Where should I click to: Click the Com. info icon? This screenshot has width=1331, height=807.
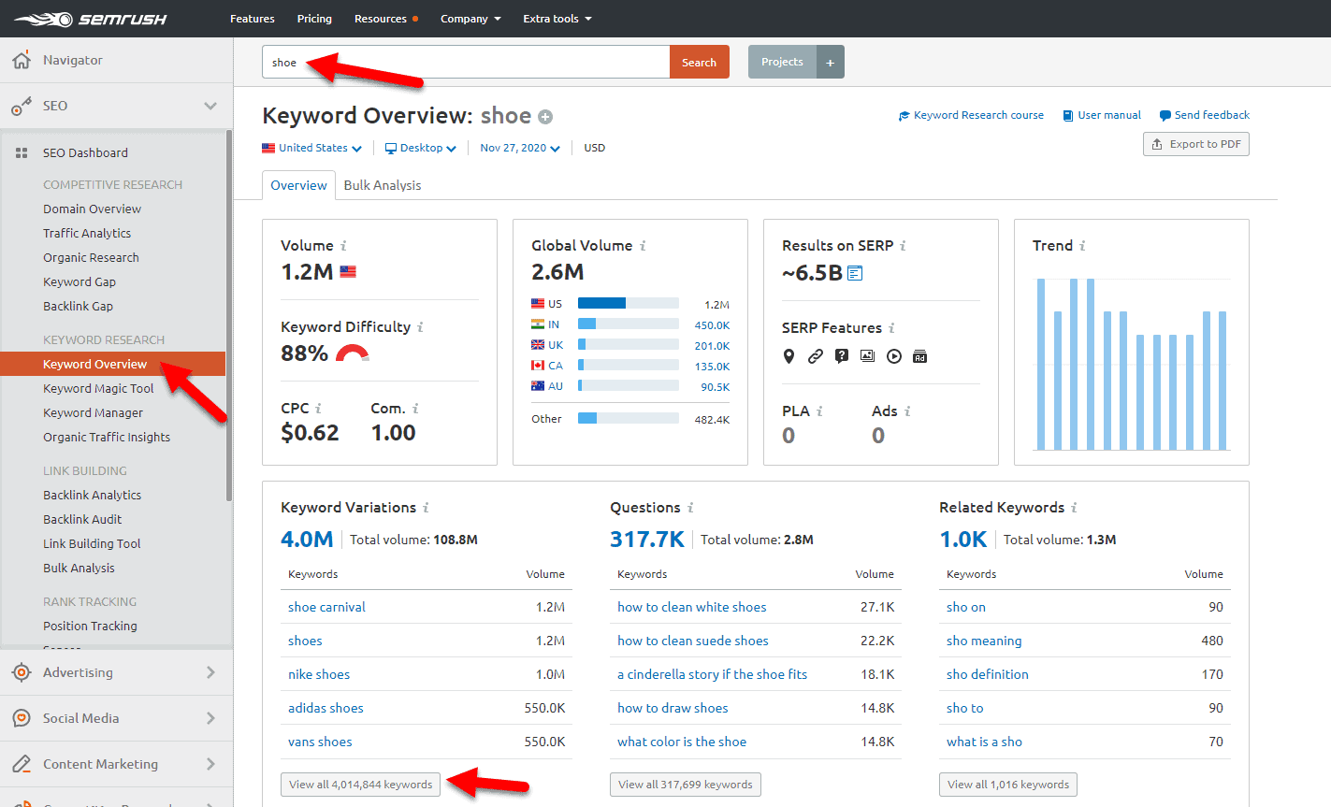point(415,409)
